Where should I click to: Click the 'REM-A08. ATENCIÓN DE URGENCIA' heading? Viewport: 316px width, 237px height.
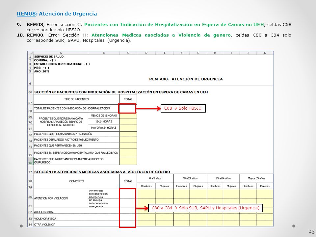tap(186, 79)
